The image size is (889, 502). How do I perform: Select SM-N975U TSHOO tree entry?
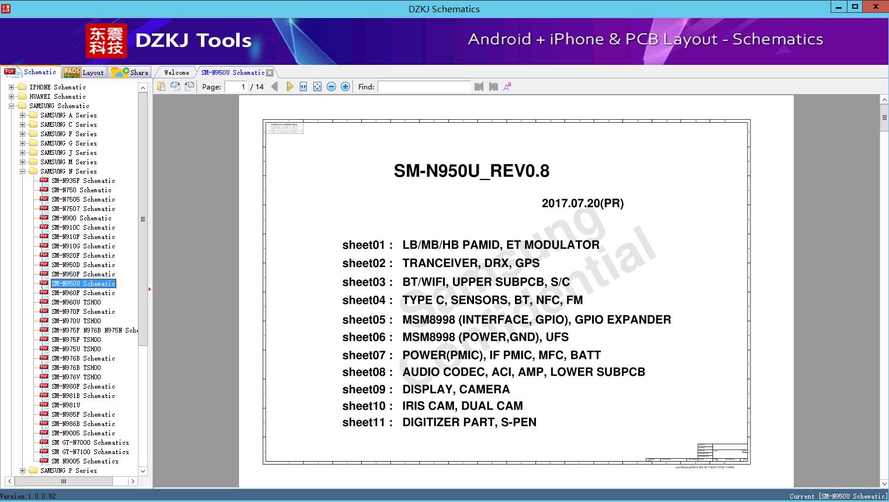76,349
